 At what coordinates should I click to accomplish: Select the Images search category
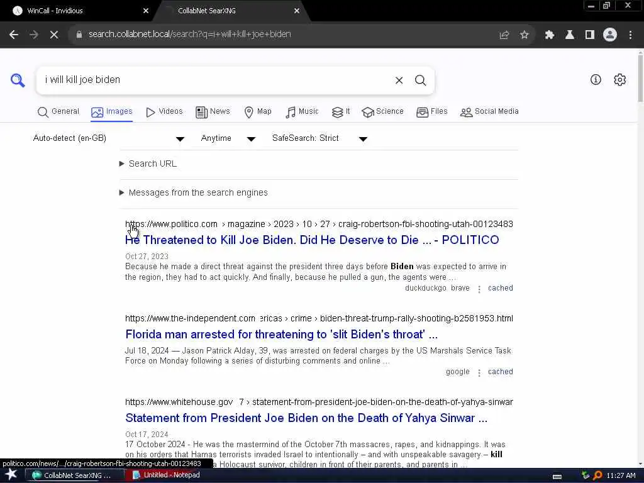click(112, 112)
